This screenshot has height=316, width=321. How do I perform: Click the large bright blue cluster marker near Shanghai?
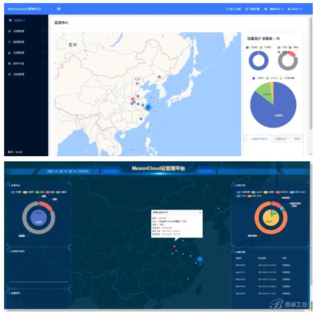148,107
